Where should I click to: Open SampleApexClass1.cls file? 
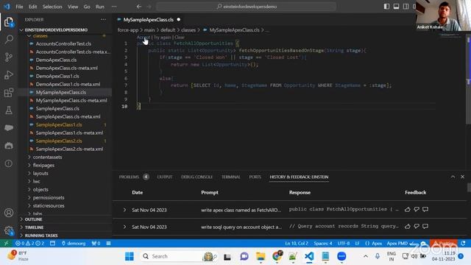[59, 124]
